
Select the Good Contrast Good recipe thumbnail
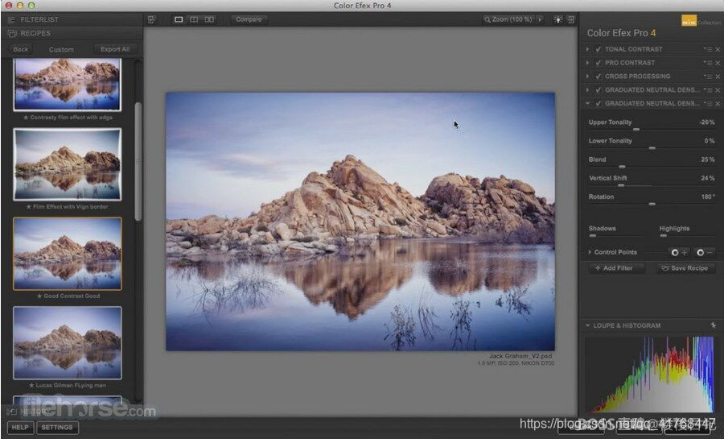[x=68, y=254]
